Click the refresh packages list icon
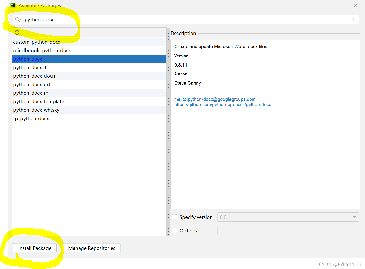This screenshot has height=269, width=365. 17,32
